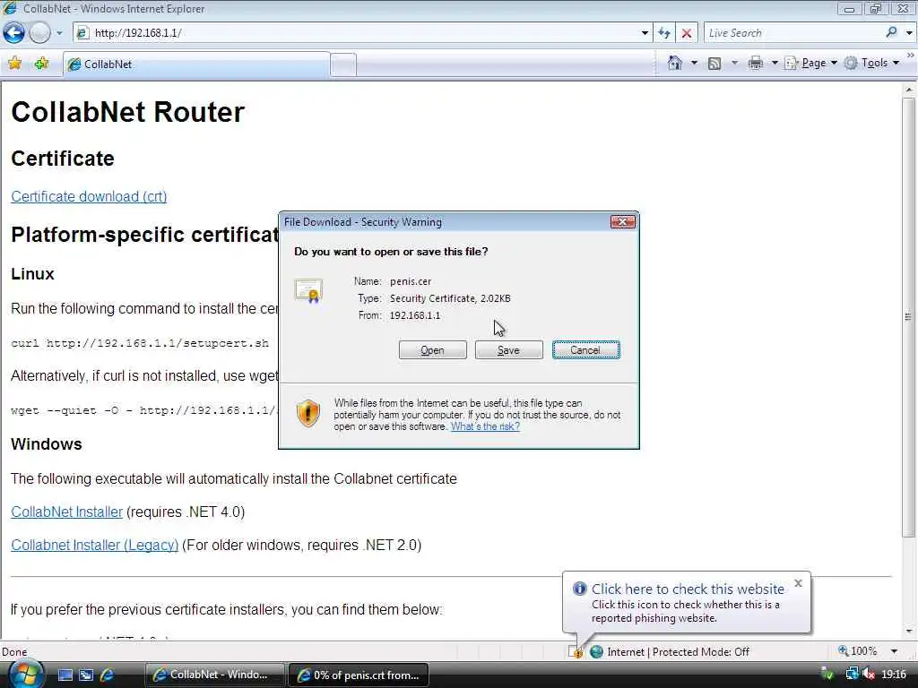Click the warning shield icon in dialog

click(x=308, y=413)
